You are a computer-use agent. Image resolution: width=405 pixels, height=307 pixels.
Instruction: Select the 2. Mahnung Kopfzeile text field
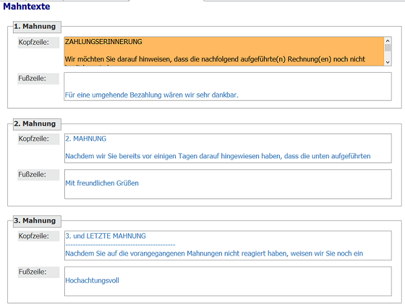pos(227,148)
